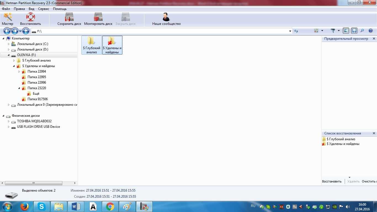The height and width of the screenshot is (212, 377).
Task: Click the refresh arrows next to address bar
Action: pyautogui.click(x=296, y=31)
